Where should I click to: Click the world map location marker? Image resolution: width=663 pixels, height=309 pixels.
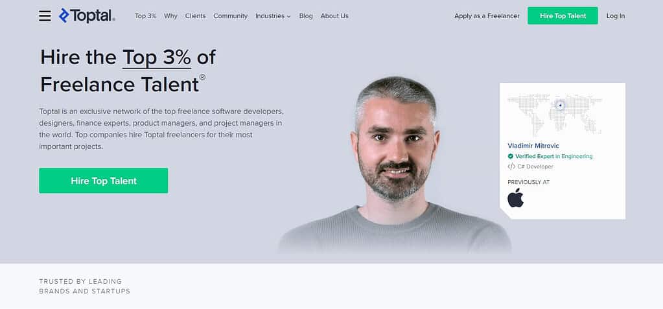pos(560,105)
